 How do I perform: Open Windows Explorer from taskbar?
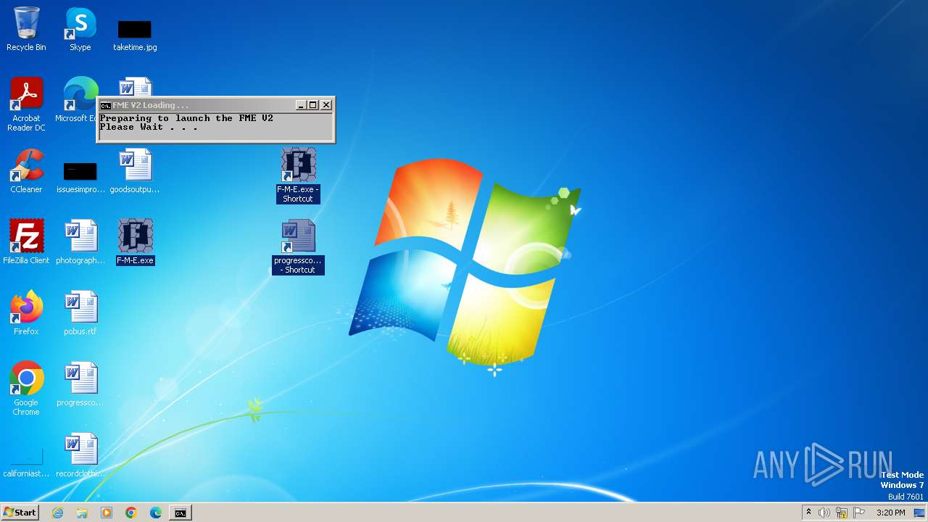tap(82, 513)
